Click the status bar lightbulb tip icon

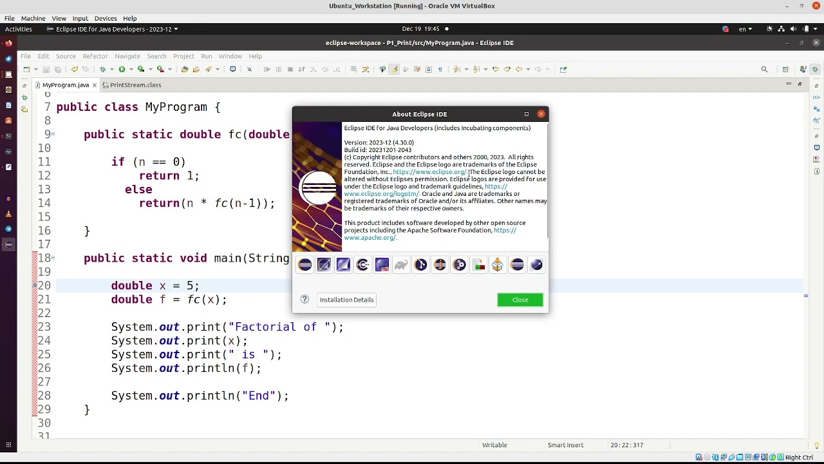(x=816, y=445)
